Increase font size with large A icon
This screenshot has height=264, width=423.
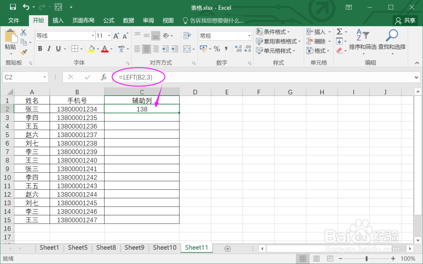(116, 36)
